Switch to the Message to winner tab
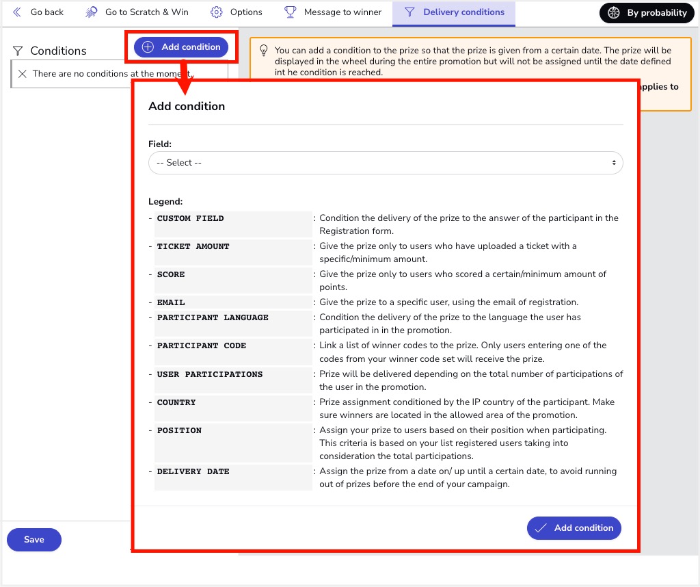This screenshot has width=700, height=587. point(333,12)
